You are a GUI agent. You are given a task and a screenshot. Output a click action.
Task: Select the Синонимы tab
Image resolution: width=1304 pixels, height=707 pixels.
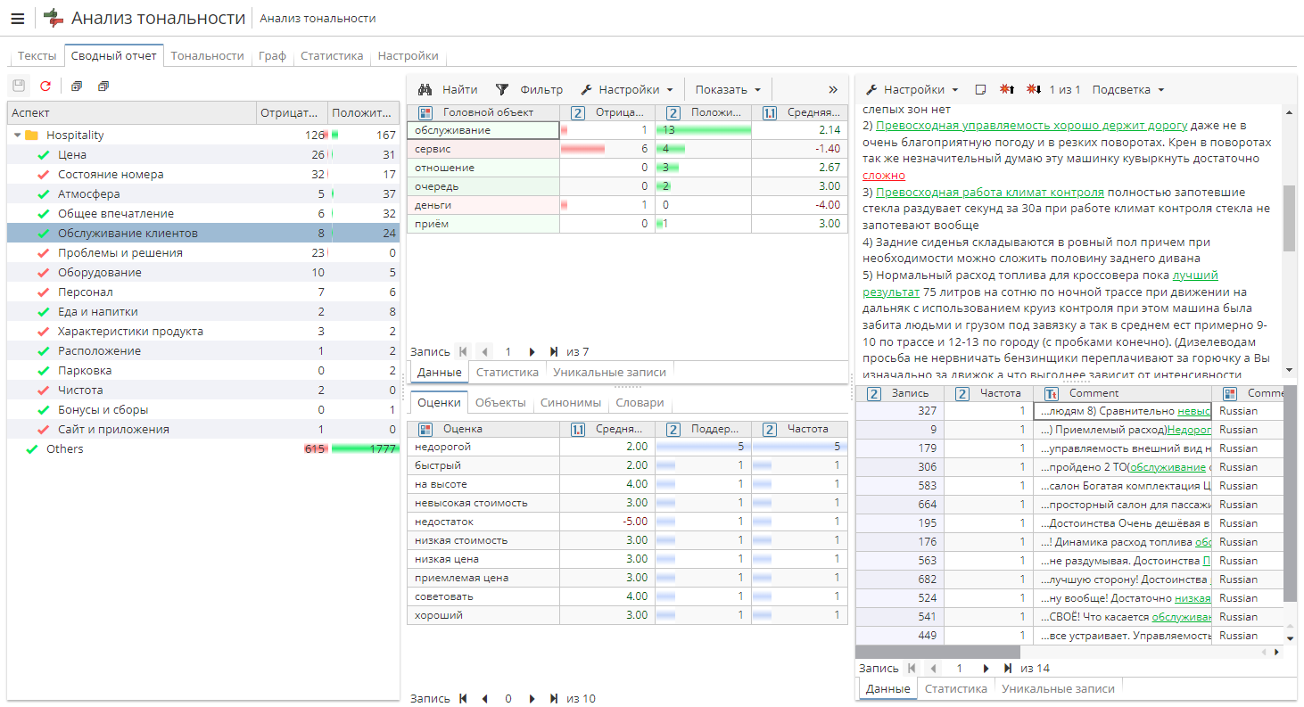[571, 403]
